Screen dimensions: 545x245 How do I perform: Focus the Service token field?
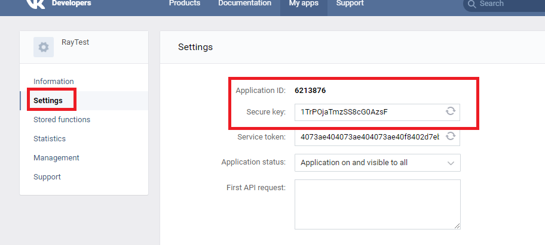coord(377,137)
